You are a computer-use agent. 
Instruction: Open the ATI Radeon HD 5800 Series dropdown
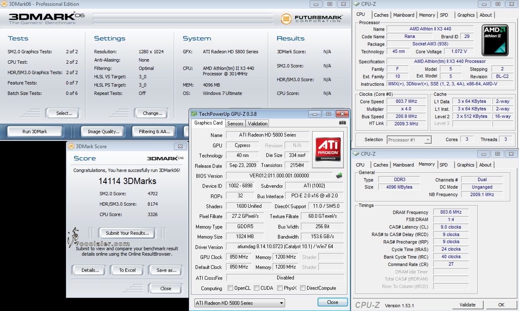coord(239,303)
